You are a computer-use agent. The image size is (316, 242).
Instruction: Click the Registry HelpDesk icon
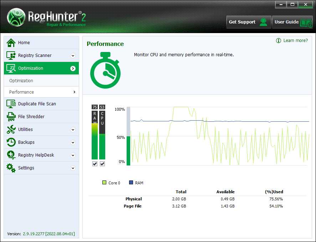[x=11, y=155]
